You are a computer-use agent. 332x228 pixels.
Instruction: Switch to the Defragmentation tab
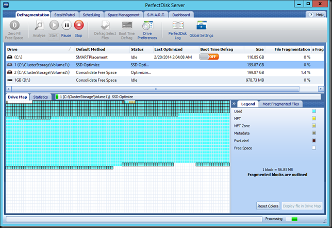pos(33,15)
